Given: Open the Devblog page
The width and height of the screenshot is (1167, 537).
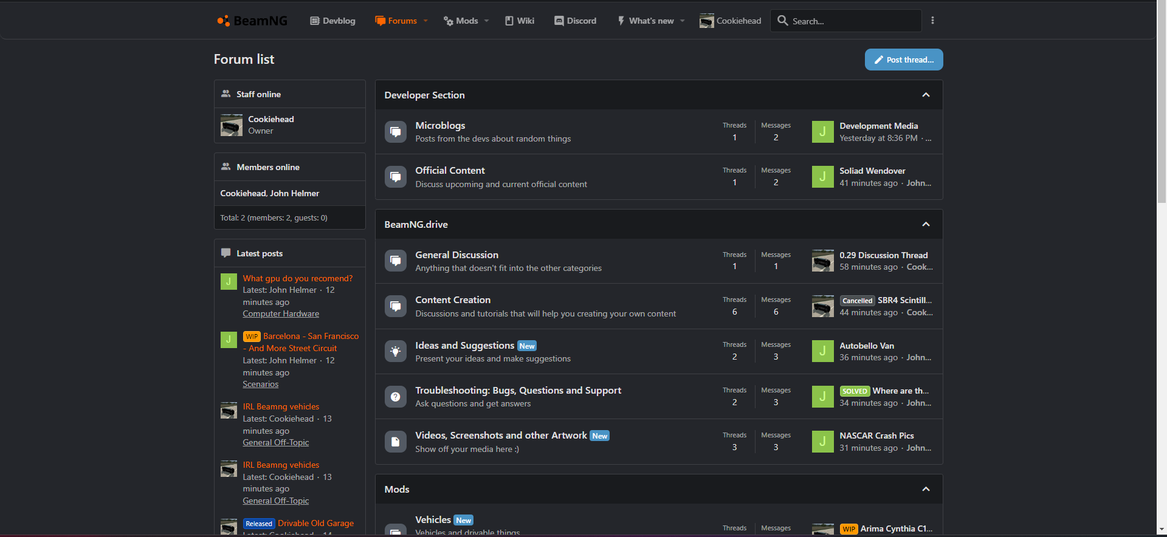Looking at the screenshot, I should click(332, 21).
